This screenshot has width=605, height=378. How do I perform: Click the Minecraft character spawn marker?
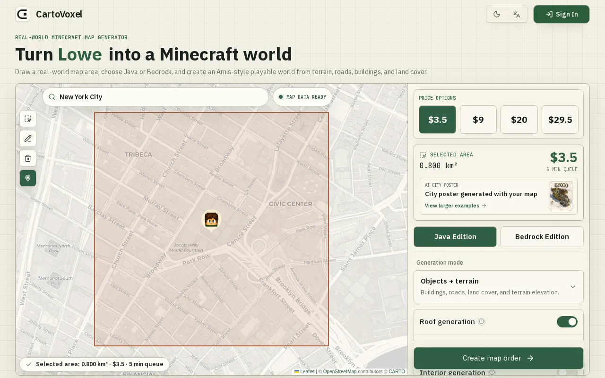(211, 220)
